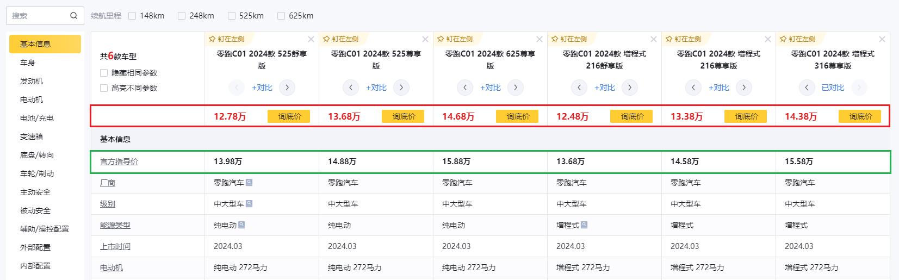
Task: Click next arrow under 625尊享版
Action: 516,88
